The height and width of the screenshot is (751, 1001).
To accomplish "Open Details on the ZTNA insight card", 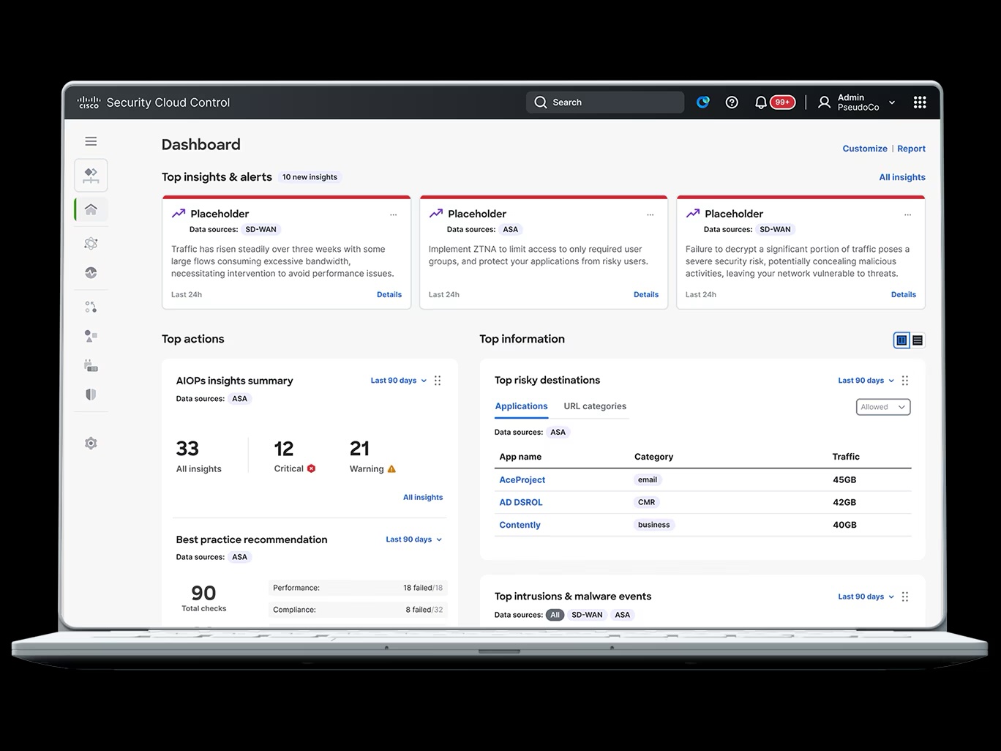I will coord(646,294).
